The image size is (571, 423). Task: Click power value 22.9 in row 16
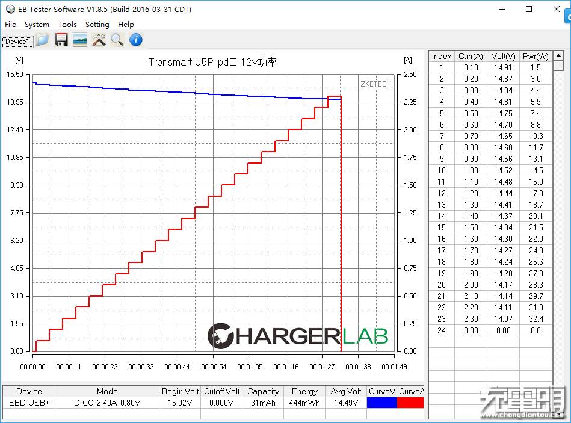click(536, 239)
